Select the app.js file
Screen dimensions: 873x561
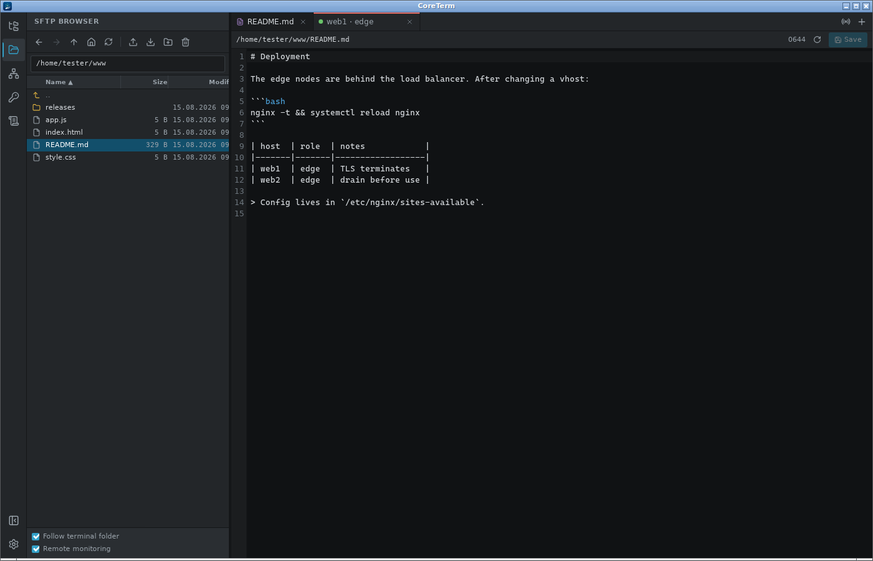[128, 120]
